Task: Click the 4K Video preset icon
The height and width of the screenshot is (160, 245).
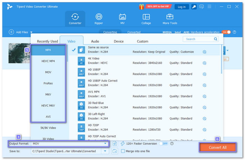Action: [82, 61]
